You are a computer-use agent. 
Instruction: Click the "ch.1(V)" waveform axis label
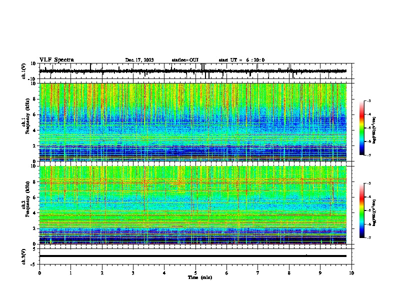[24, 71]
